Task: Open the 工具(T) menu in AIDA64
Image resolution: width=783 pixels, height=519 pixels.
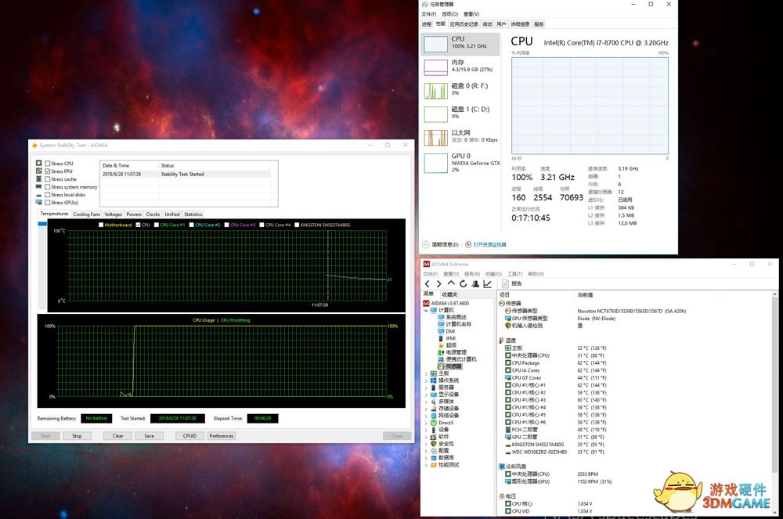Action: [514, 274]
